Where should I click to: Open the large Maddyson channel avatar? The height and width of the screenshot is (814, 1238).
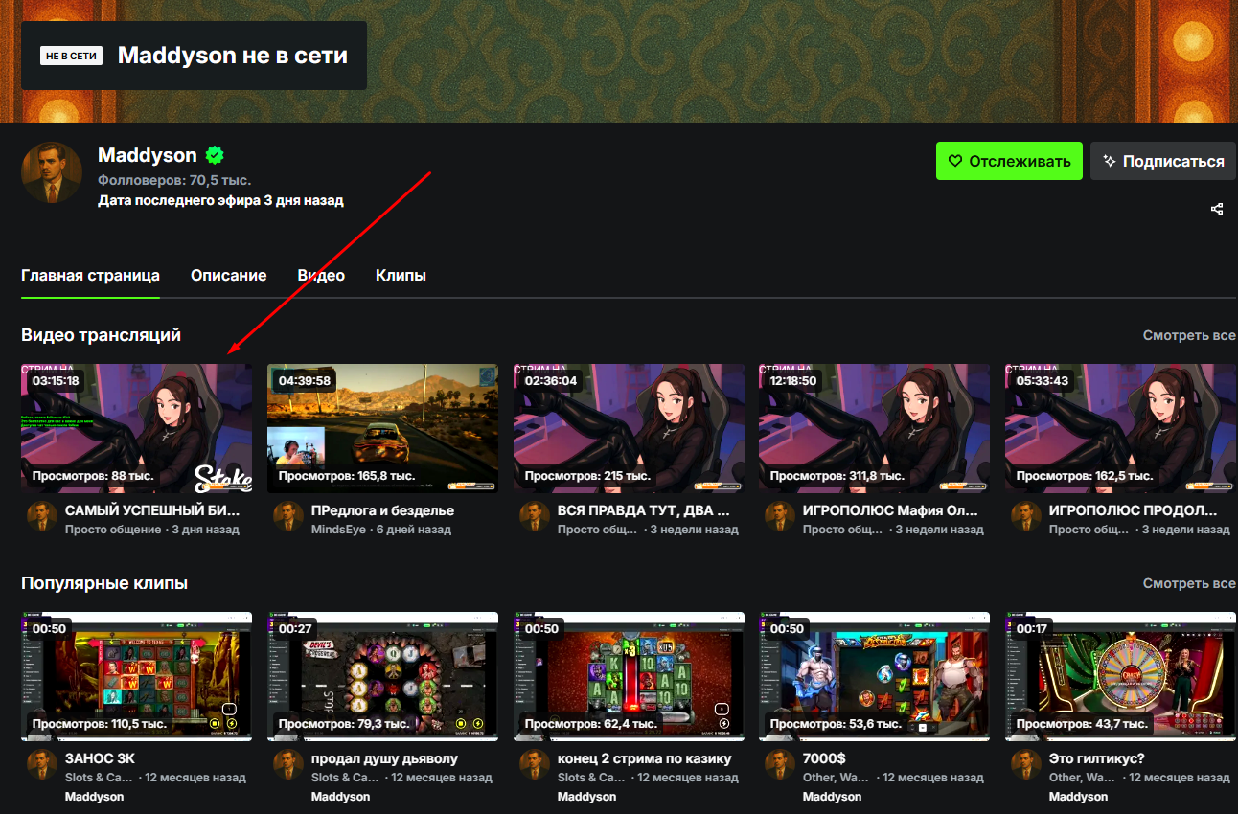pos(52,172)
